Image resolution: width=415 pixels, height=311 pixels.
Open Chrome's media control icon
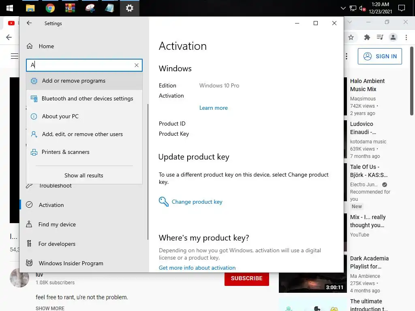[380, 37]
